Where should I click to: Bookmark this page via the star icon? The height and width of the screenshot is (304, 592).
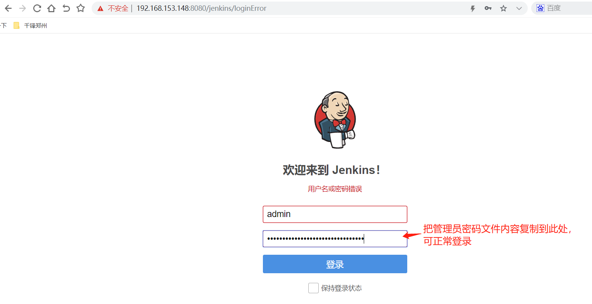pyautogui.click(x=80, y=8)
